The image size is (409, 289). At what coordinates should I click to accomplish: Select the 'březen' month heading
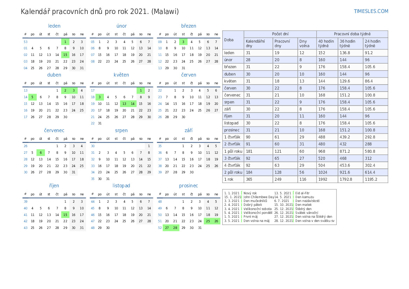(189, 26)
